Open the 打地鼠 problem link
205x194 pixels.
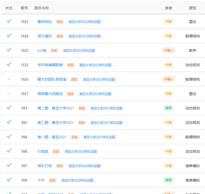(x=43, y=151)
